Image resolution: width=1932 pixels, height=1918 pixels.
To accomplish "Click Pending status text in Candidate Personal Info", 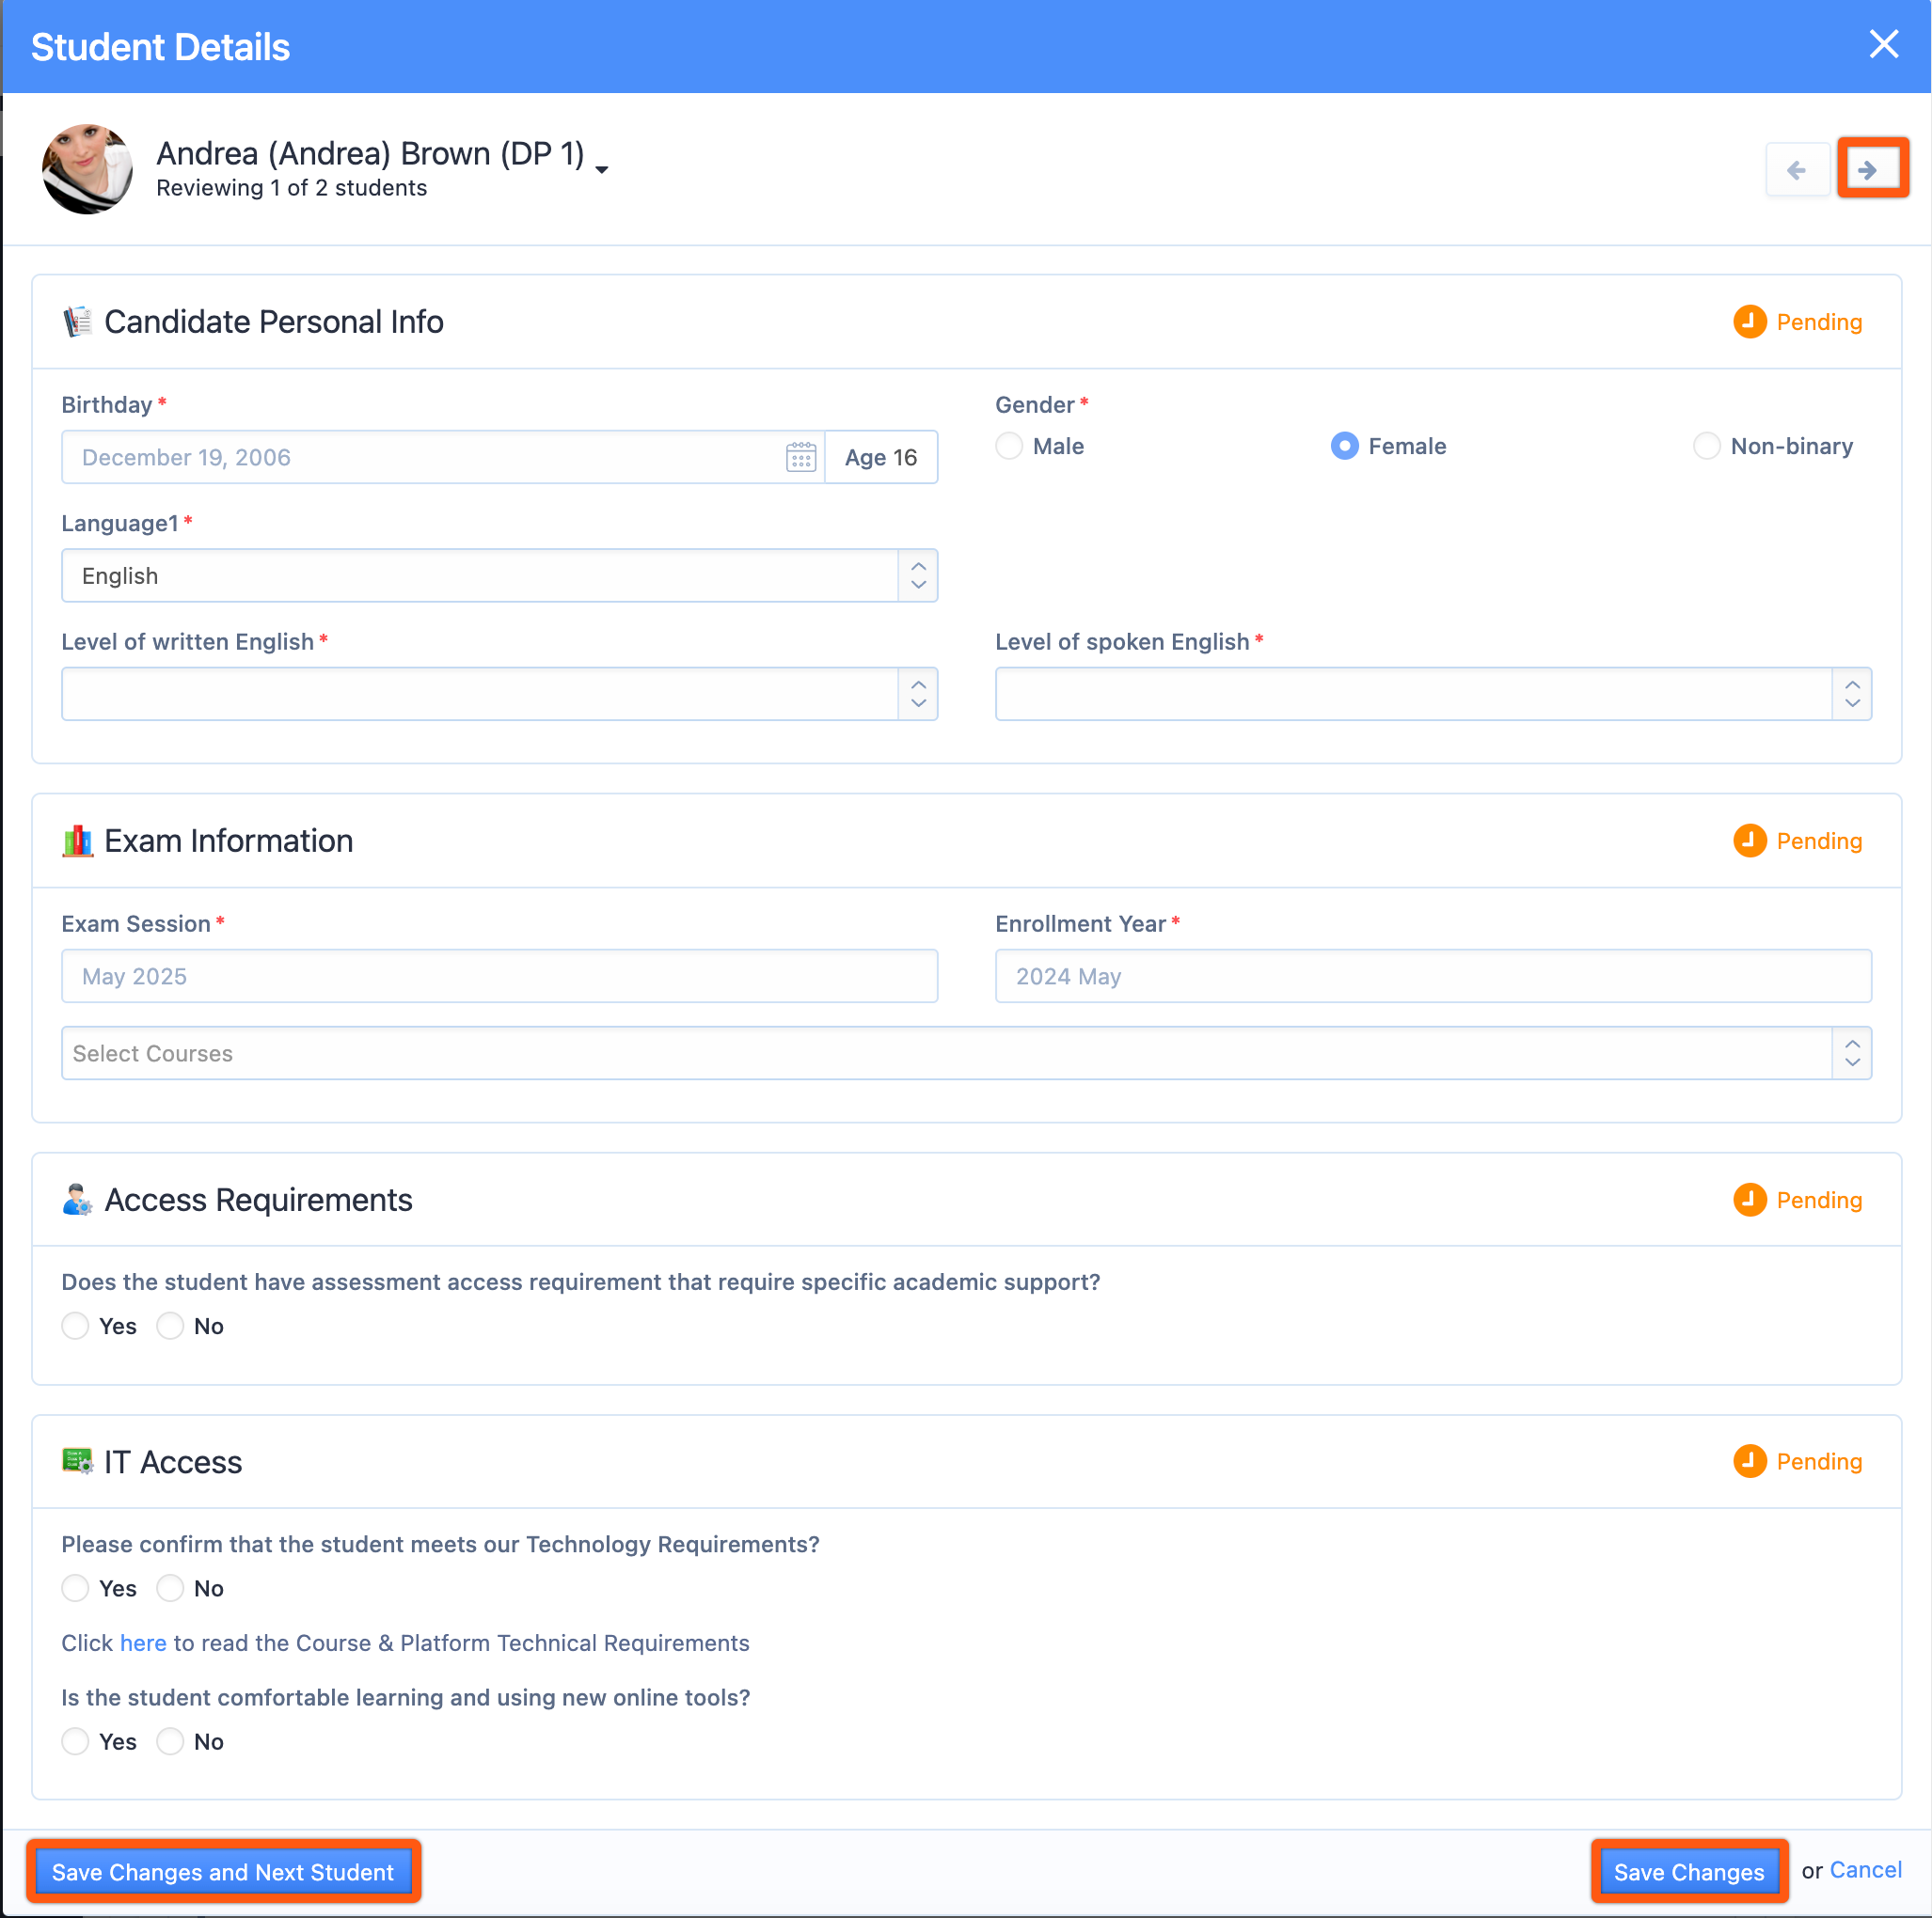I will point(1819,322).
